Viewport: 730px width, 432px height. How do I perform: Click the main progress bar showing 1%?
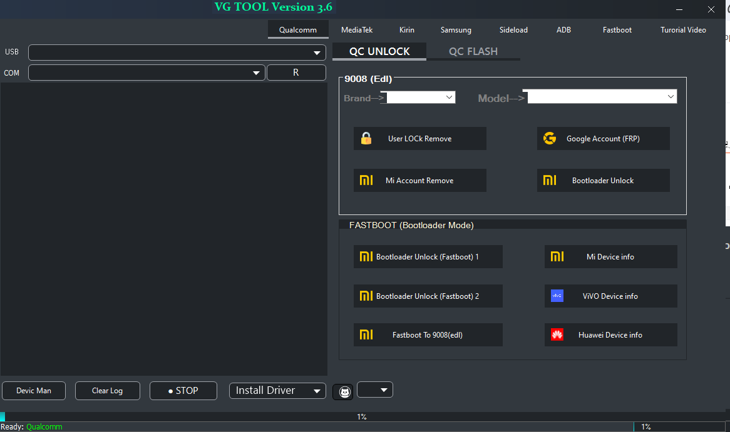362,416
